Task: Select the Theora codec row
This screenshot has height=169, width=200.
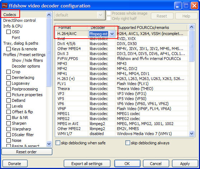Action: pyautogui.click(x=122, y=89)
